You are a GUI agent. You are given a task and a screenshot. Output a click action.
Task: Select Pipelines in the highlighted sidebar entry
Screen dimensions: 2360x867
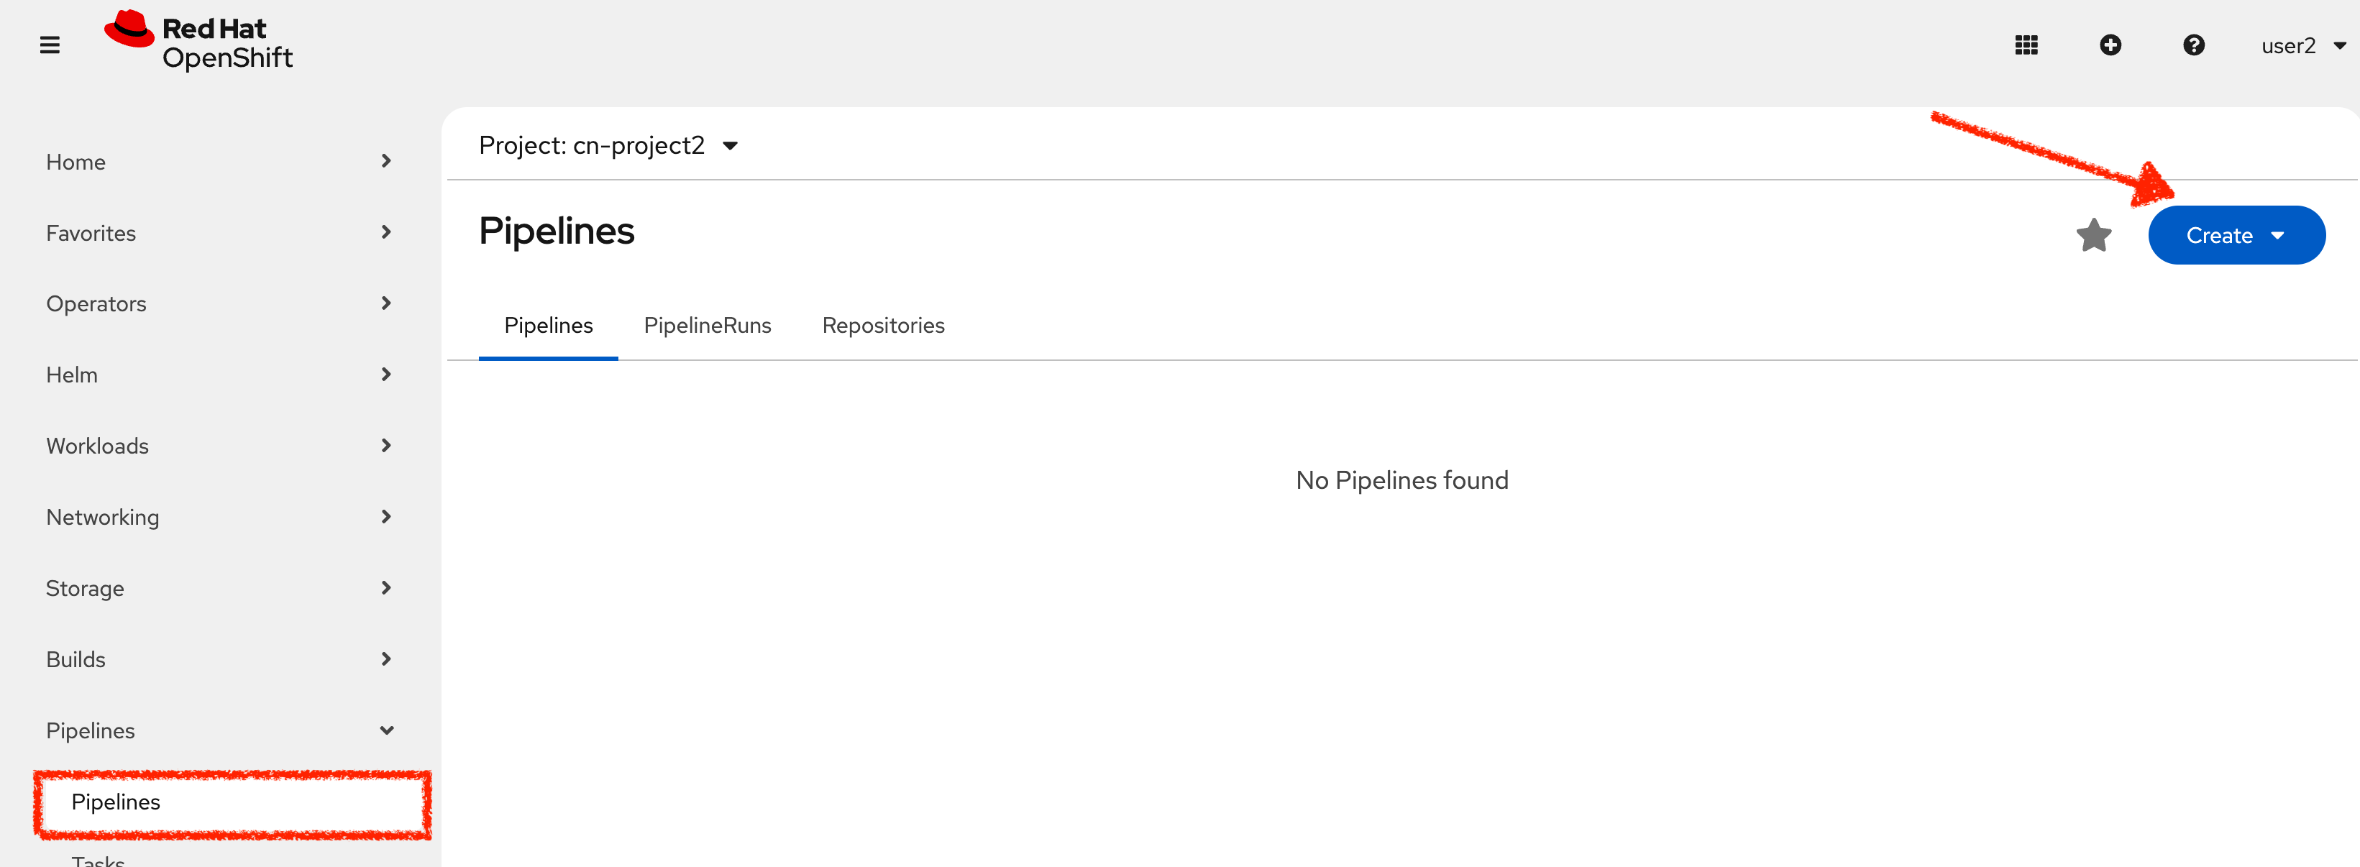(116, 803)
